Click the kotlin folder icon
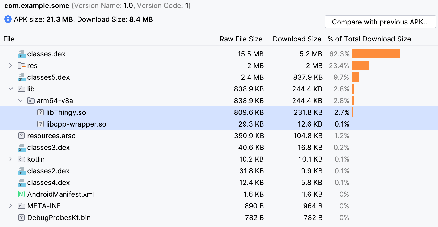 pos(21,159)
